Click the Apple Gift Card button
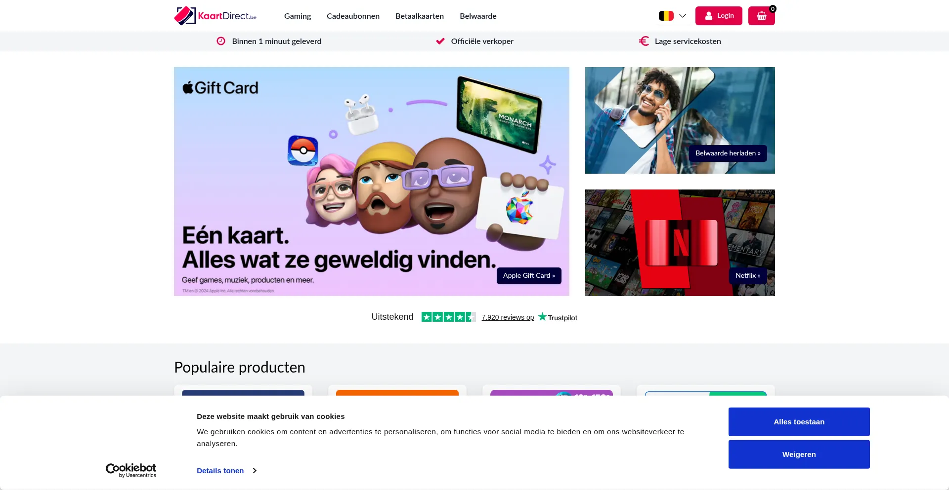Viewport: 949px width, 490px height. tap(529, 276)
